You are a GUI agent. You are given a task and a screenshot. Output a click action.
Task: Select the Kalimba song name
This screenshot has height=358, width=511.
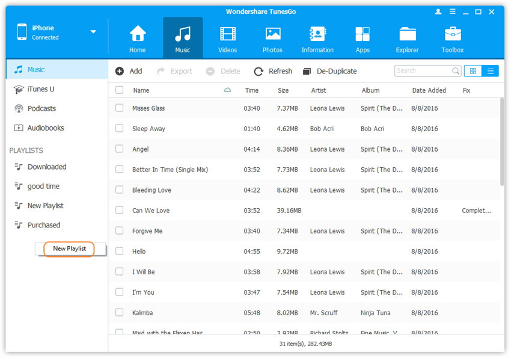142,313
